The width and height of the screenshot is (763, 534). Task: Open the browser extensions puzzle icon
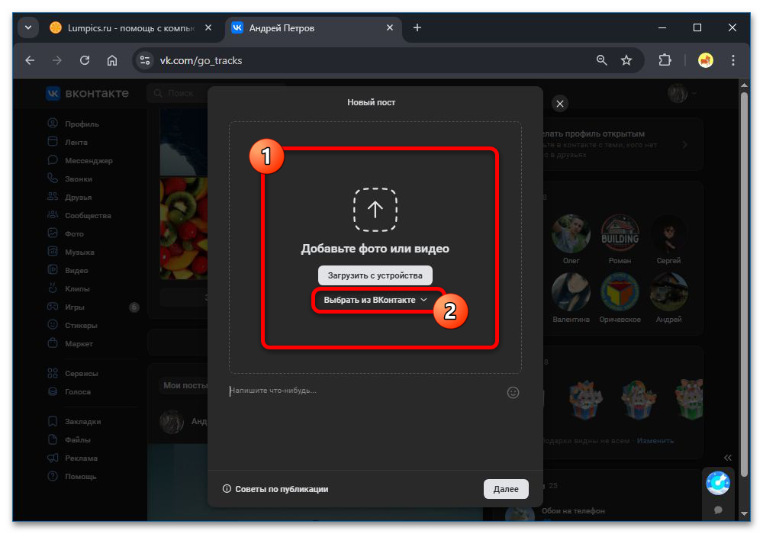coord(665,60)
